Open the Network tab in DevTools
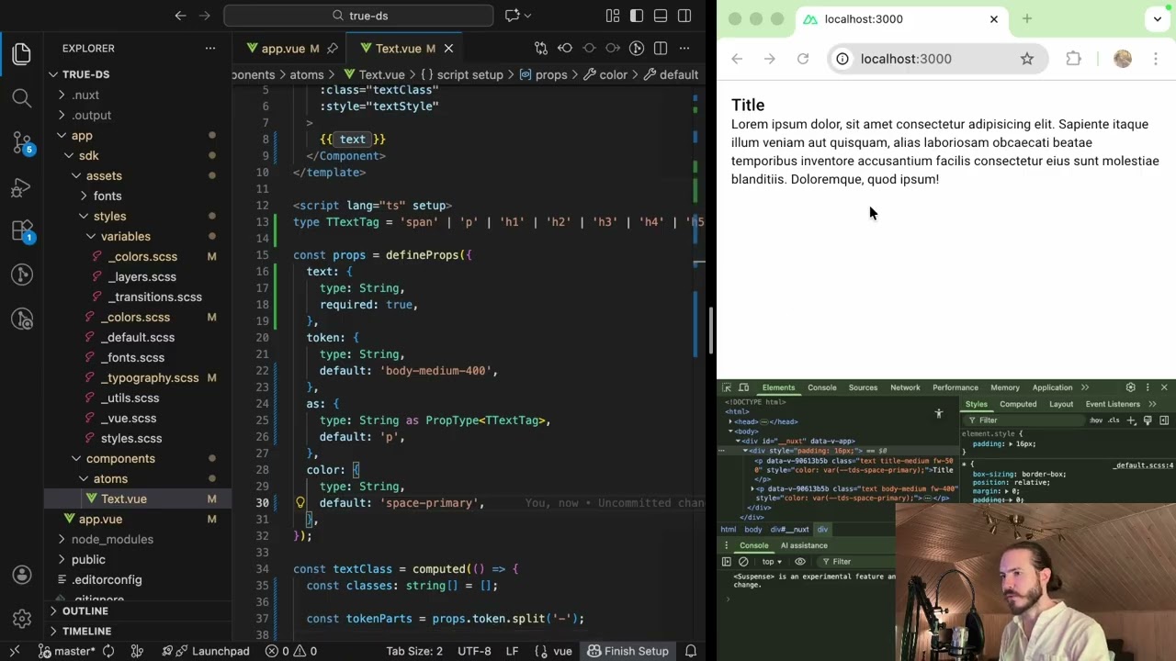1176x661 pixels. pos(905,387)
